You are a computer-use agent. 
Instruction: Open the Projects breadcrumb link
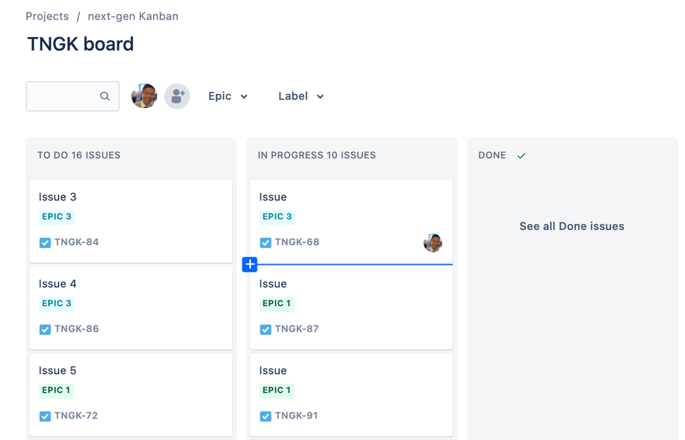[47, 16]
